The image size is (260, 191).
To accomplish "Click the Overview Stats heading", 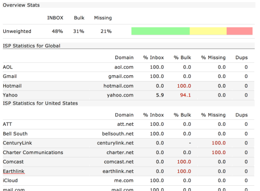I will tap(21, 5).
